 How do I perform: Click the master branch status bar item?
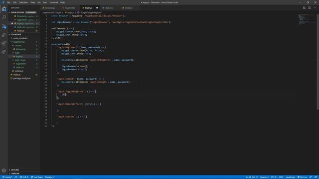[x=7, y=177]
